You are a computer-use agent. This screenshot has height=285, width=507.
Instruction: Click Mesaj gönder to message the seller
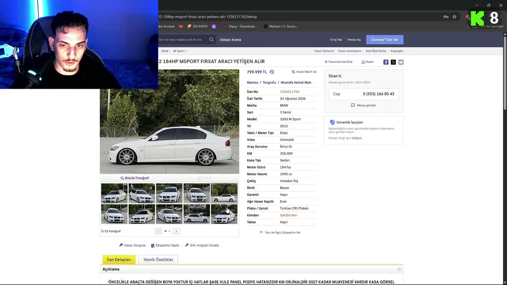364,105
